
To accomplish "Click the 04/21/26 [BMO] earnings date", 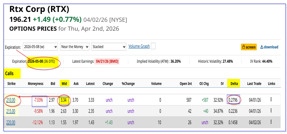I will pos(107,61).
